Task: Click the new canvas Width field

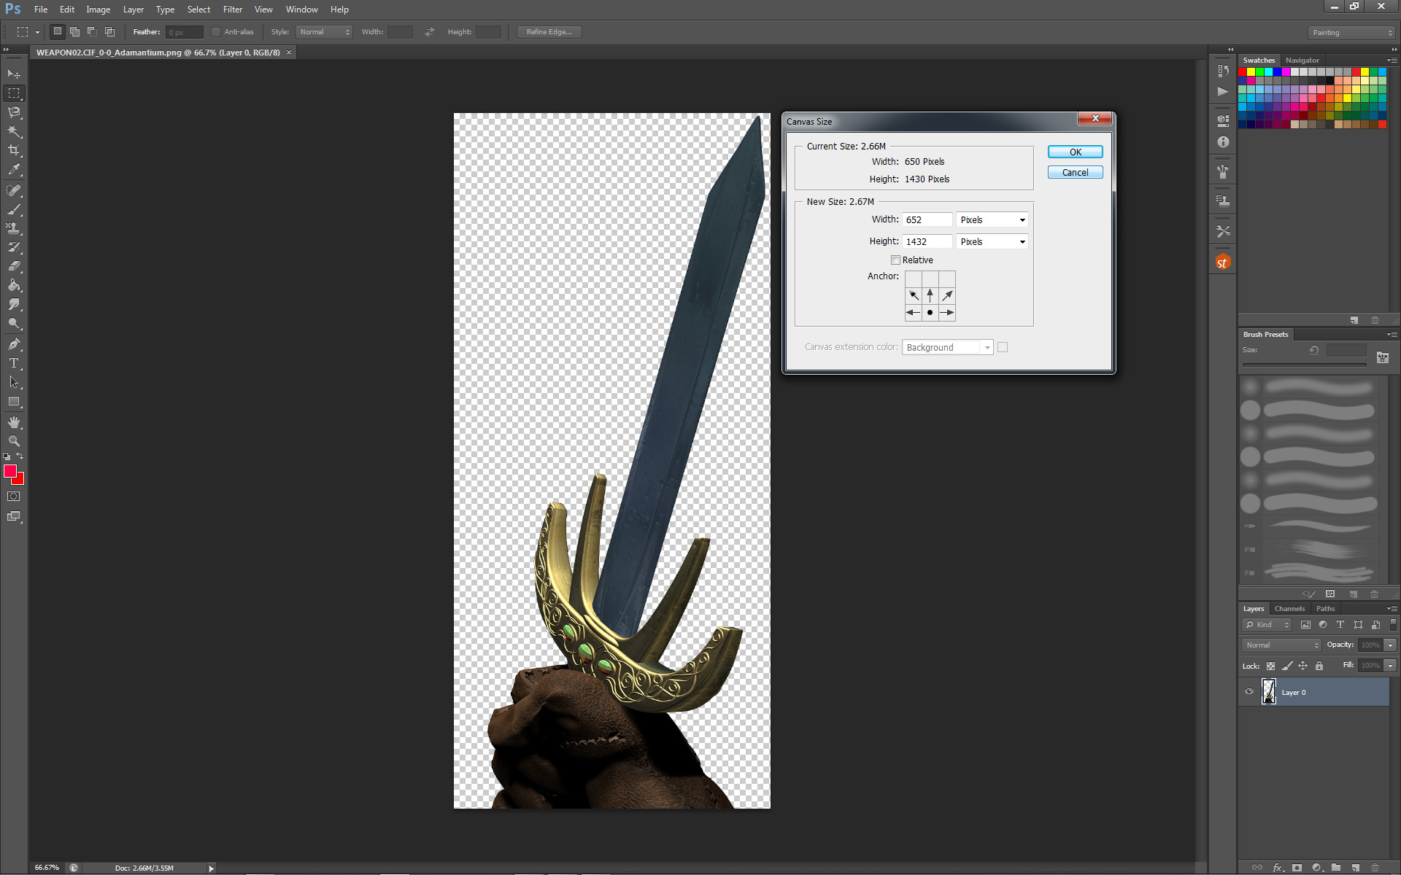Action: pyautogui.click(x=927, y=219)
